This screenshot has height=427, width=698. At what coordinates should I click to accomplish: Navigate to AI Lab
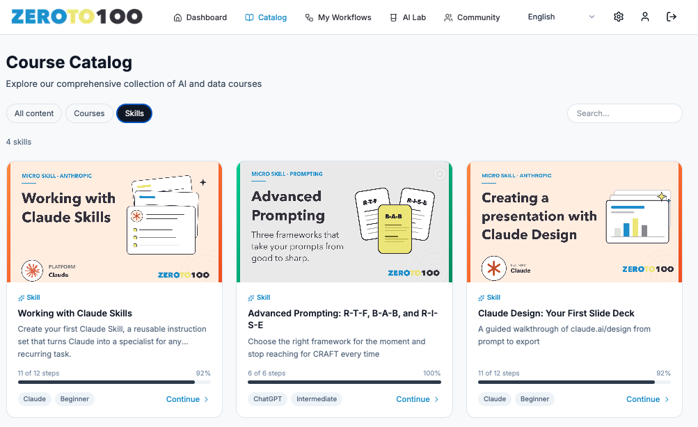[x=408, y=17]
